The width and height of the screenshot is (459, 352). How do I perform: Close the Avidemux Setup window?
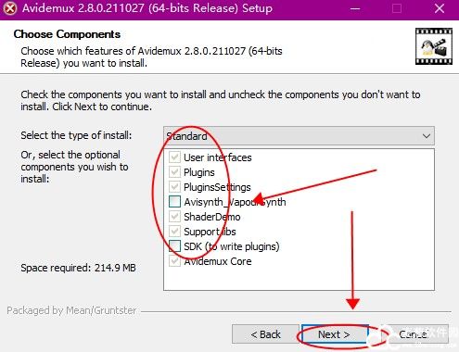[x=440, y=8]
